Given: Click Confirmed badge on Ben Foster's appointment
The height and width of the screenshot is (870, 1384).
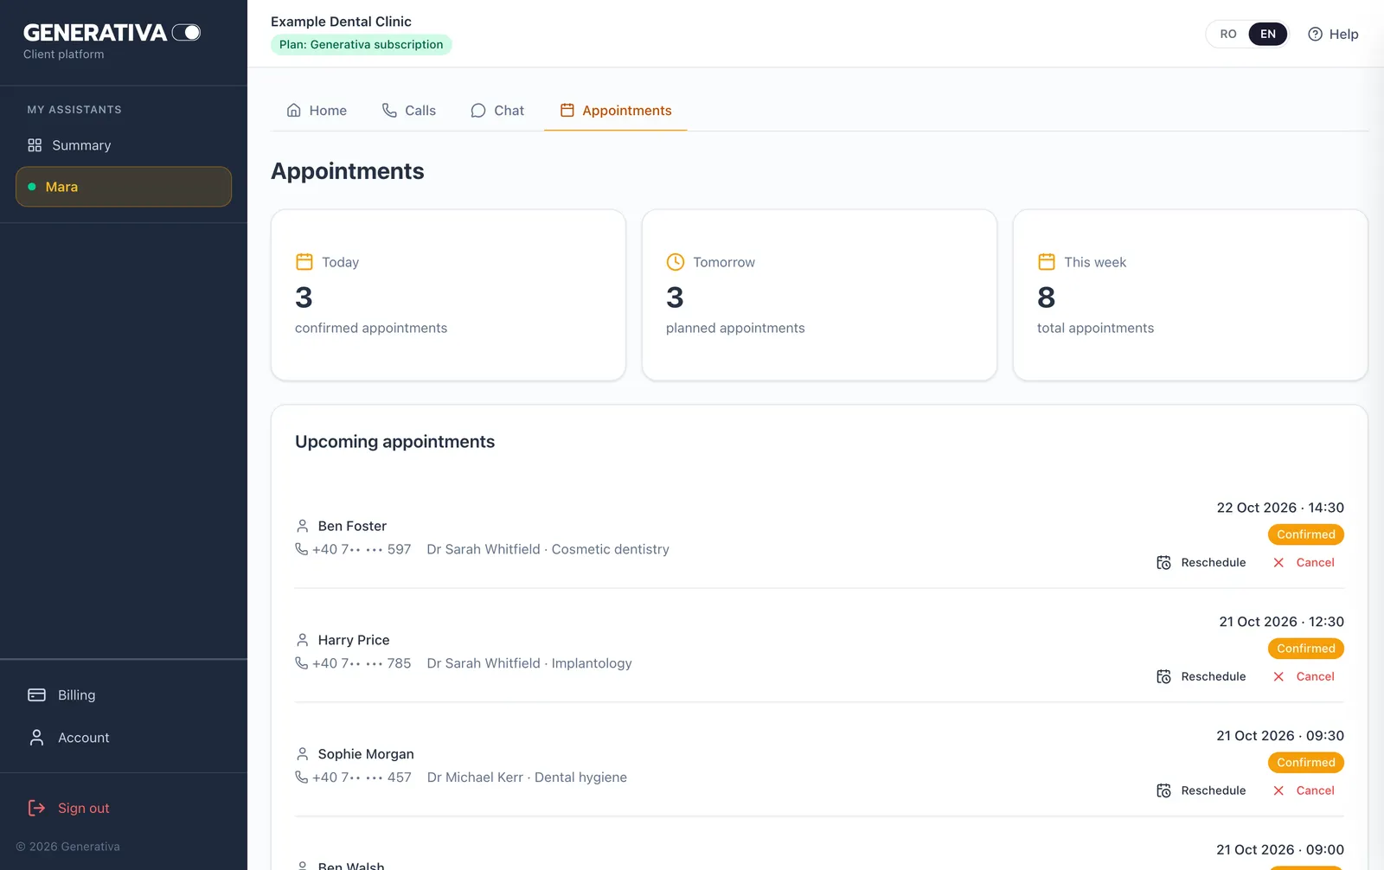Looking at the screenshot, I should 1306,534.
